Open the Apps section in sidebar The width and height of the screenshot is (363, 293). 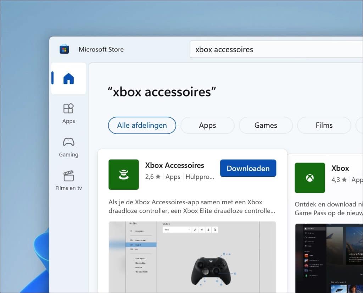click(x=68, y=114)
